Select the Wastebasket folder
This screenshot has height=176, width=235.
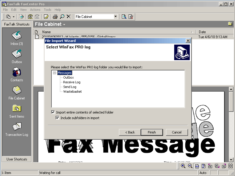pyautogui.click(x=73, y=92)
